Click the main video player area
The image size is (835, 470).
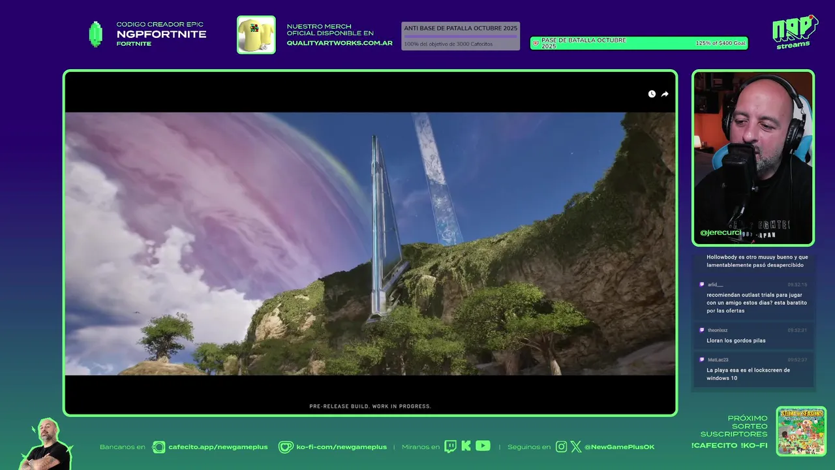point(370,243)
